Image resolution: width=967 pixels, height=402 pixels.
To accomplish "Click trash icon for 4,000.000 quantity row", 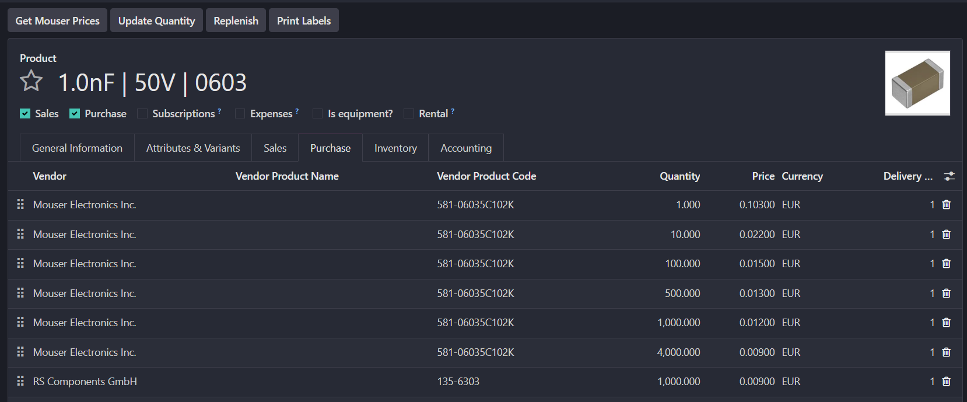I will tap(946, 352).
